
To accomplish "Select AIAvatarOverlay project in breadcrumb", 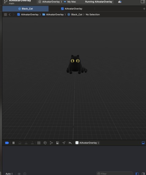I will click(x=28, y=15).
